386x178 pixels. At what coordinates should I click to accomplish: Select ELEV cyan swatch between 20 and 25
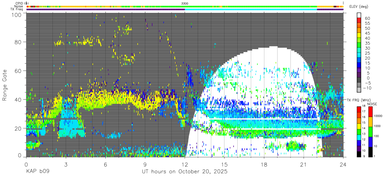click(x=359, y=55)
